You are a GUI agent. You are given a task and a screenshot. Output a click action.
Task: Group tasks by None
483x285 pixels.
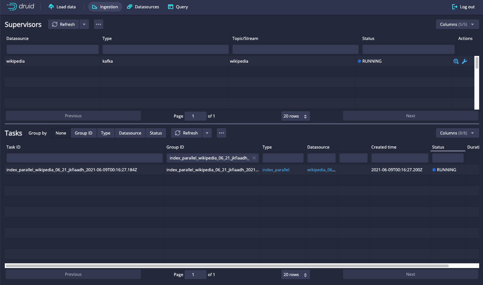tap(61, 133)
